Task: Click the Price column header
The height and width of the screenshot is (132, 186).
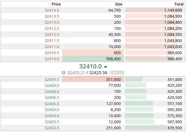Action: click(56, 4)
